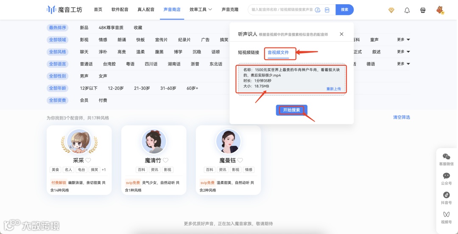Image resolution: width=458 pixels, height=234 pixels.
Task: Open 声音克隆 nav item
Action: click(x=230, y=10)
